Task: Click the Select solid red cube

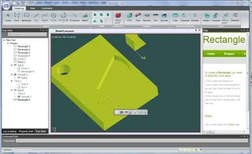Action: [118, 15]
